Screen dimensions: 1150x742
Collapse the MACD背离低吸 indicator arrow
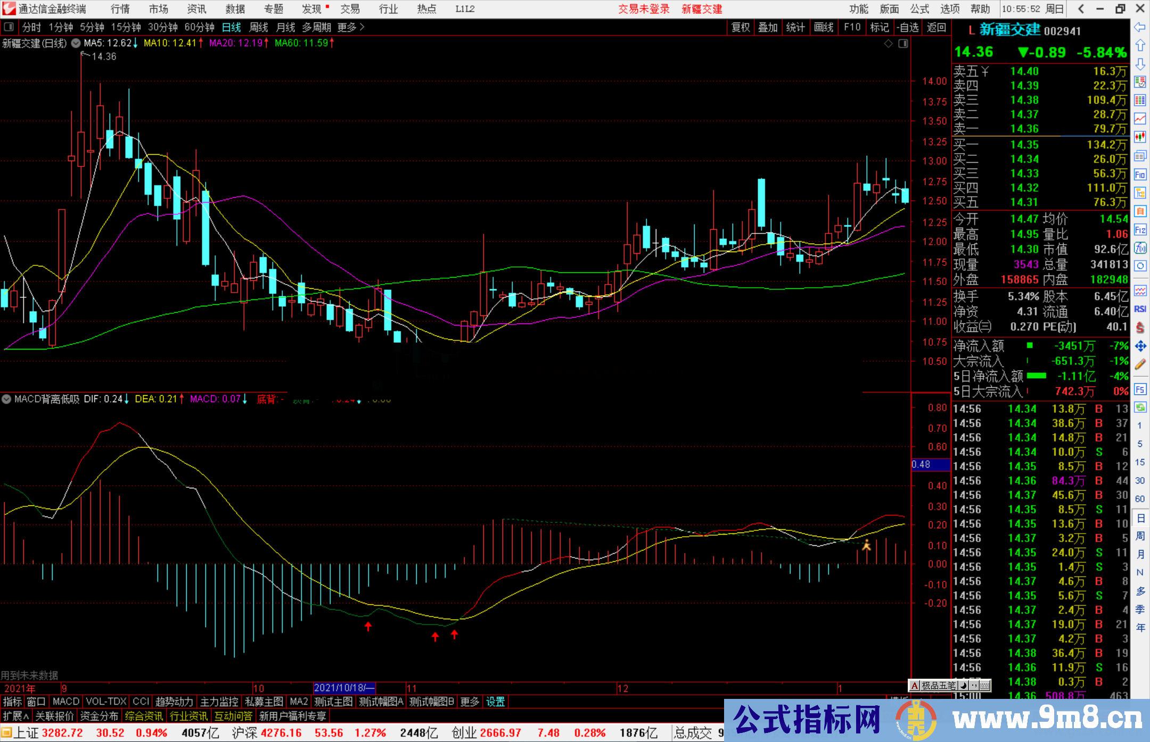point(6,399)
